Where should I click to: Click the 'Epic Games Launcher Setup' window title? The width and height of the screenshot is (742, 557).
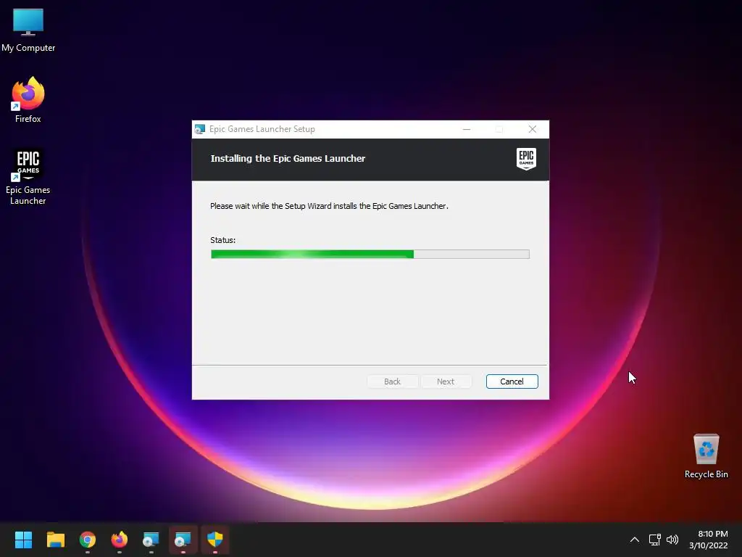(x=262, y=129)
